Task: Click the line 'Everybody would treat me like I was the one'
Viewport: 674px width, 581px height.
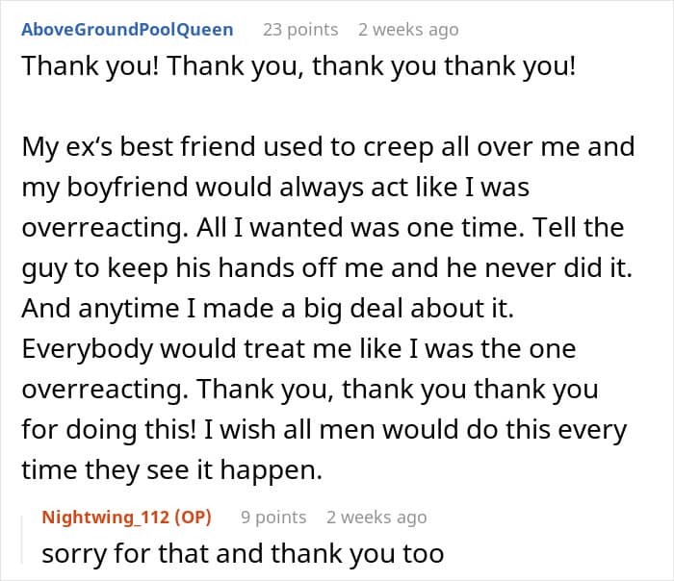Action: point(298,348)
